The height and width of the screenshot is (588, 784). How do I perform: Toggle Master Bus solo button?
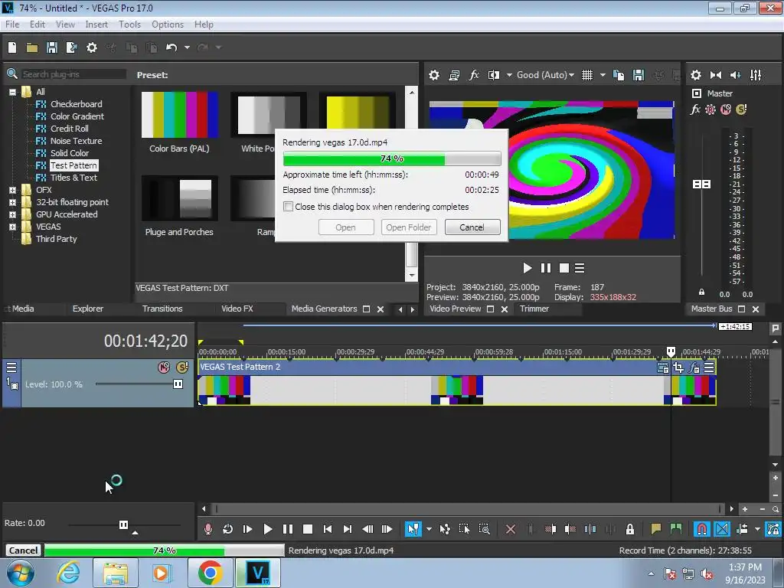coord(741,109)
